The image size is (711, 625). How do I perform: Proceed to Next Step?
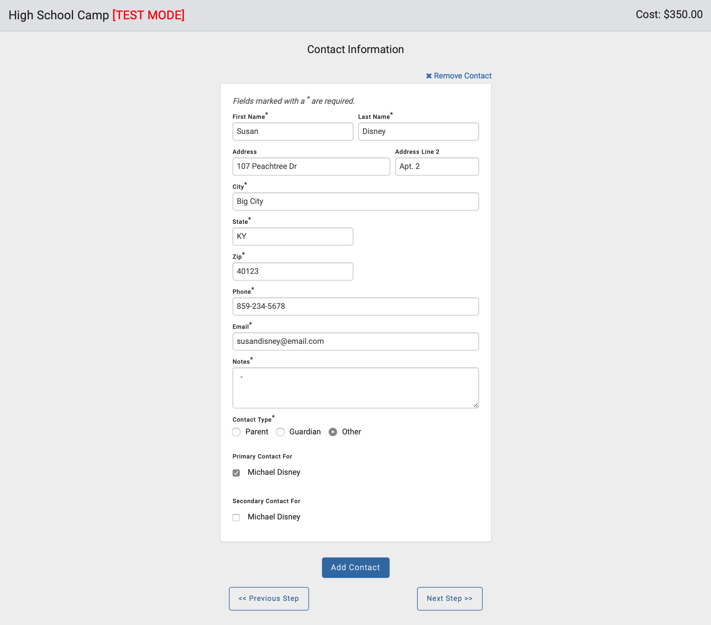pos(449,598)
